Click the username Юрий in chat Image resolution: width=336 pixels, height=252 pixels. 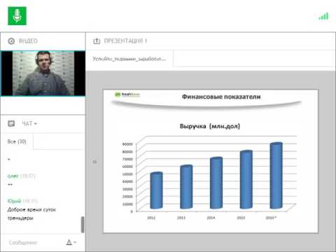coord(15,201)
